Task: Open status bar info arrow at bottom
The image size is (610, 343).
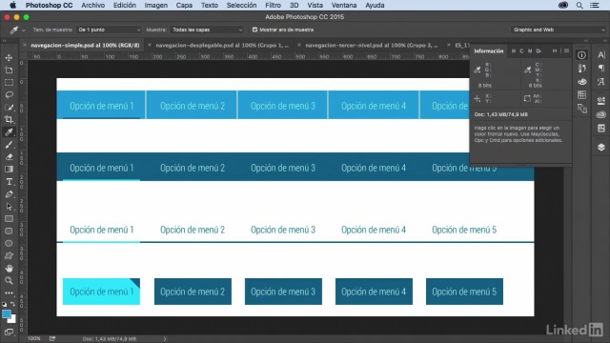Action: [165, 339]
